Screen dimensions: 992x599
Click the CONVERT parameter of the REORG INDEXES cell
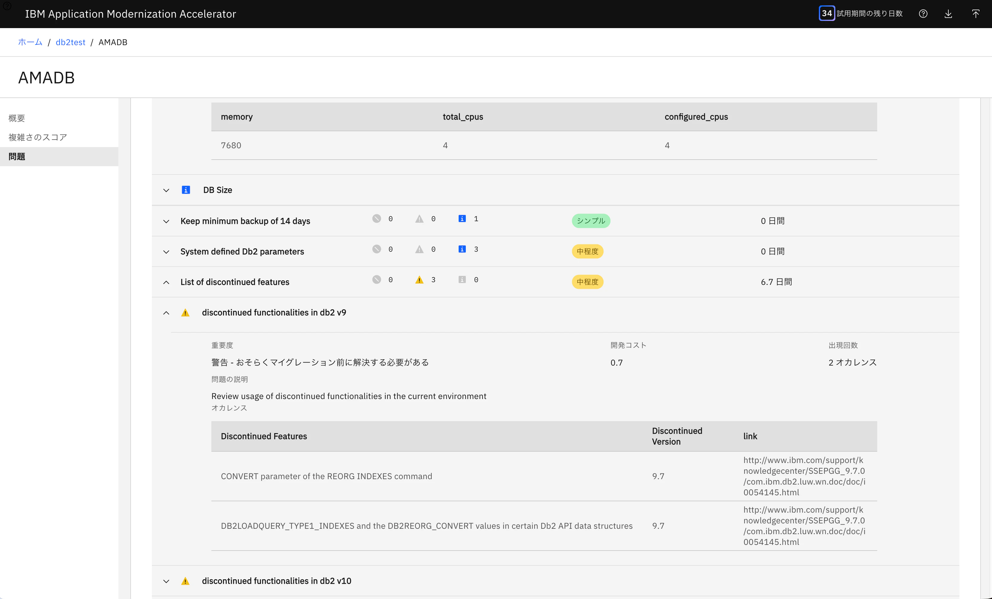326,476
